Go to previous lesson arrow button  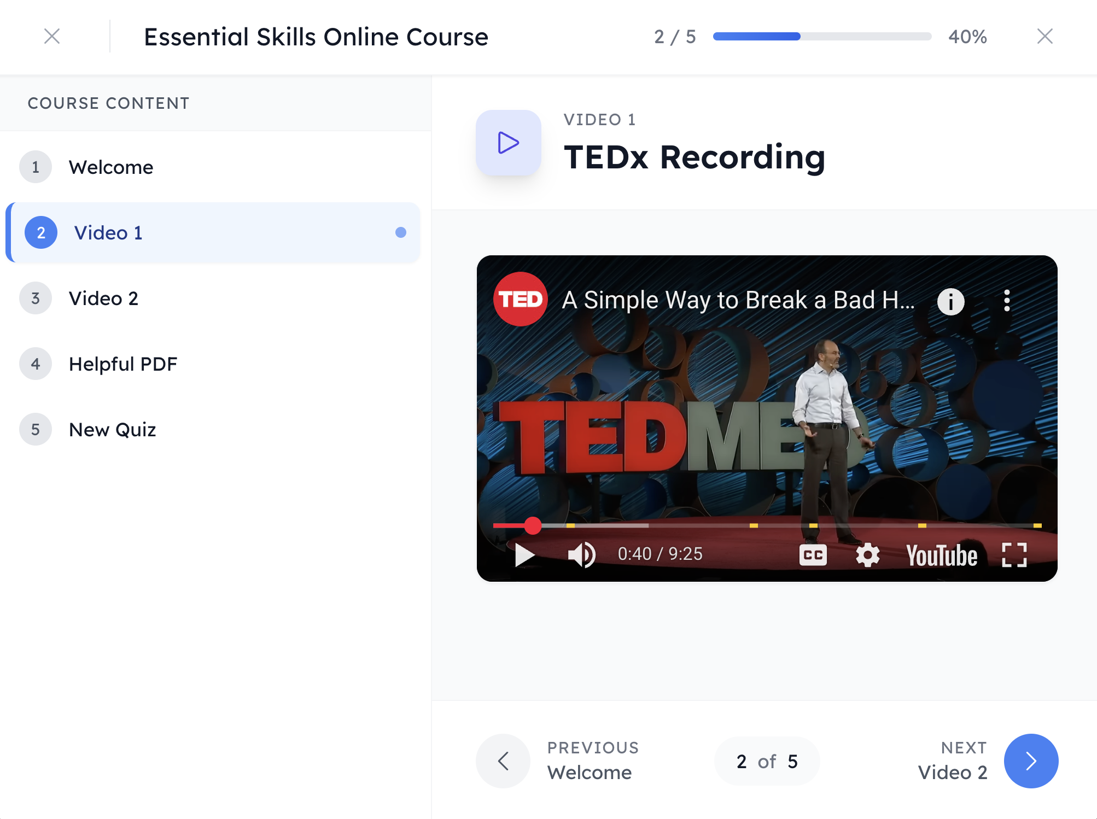click(x=503, y=760)
